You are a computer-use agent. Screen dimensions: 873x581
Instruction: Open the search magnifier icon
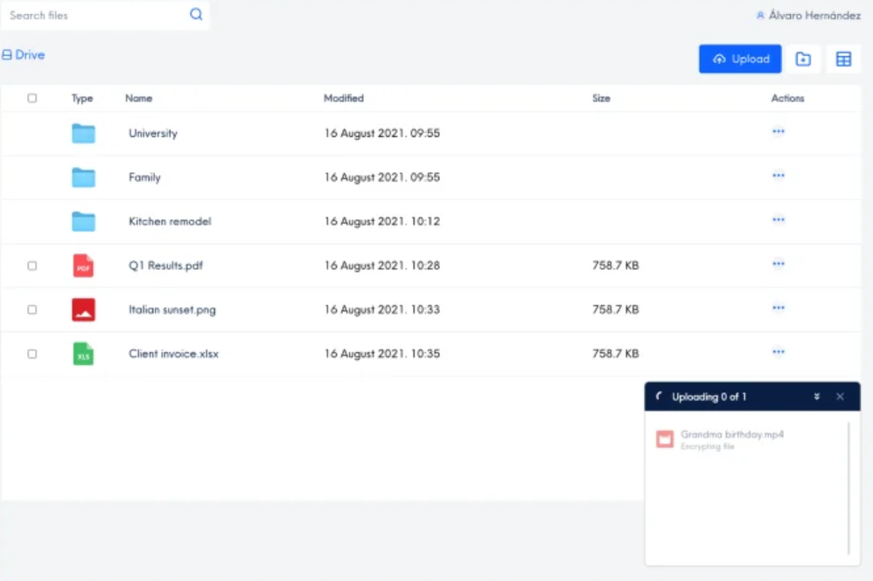coord(196,15)
